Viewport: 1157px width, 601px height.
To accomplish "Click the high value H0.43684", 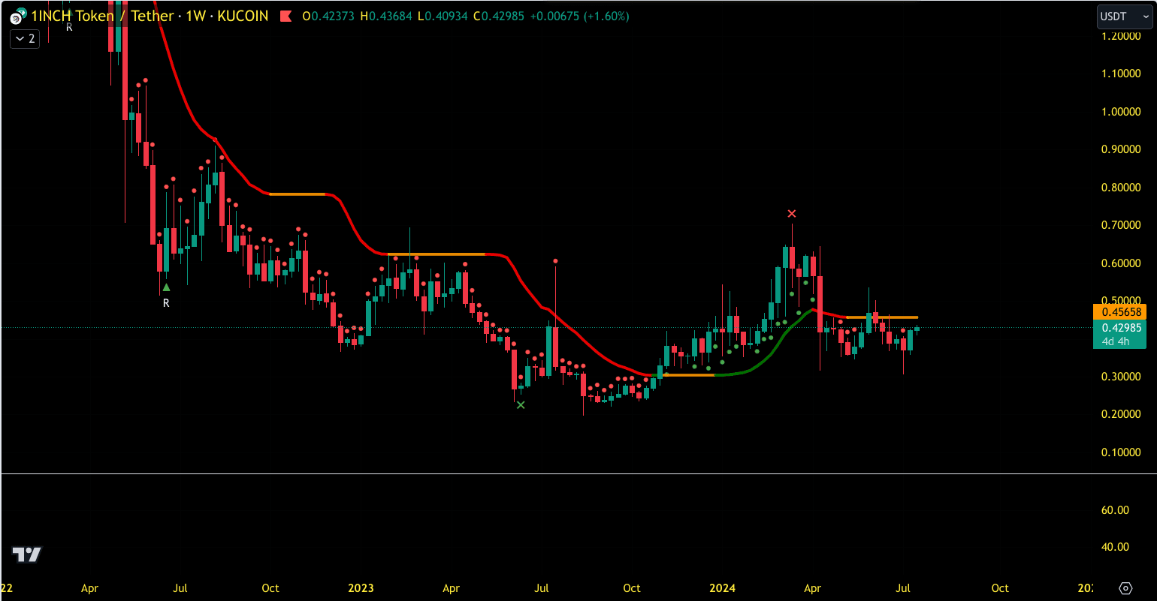I will (x=387, y=17).
